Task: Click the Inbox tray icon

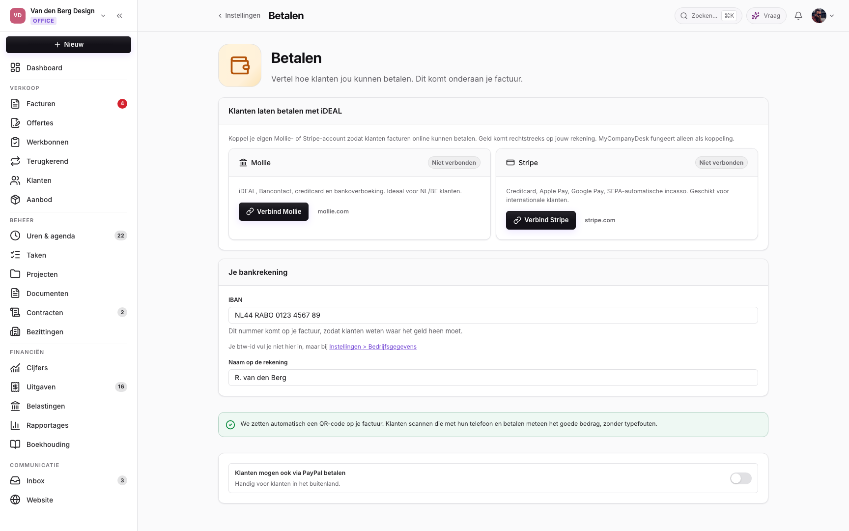Action: (x=15, y=481)
